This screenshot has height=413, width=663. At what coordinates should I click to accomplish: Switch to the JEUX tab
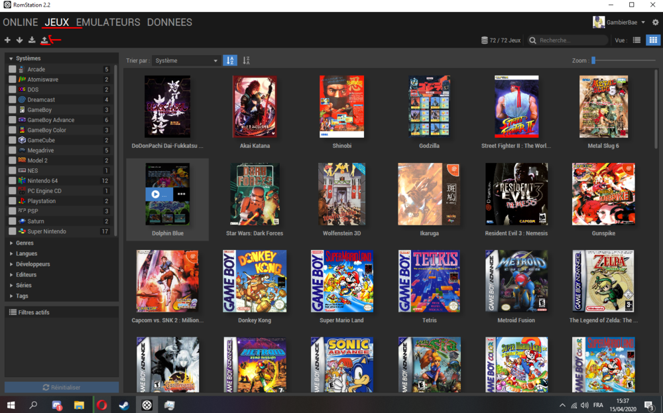tap(56, 23)
